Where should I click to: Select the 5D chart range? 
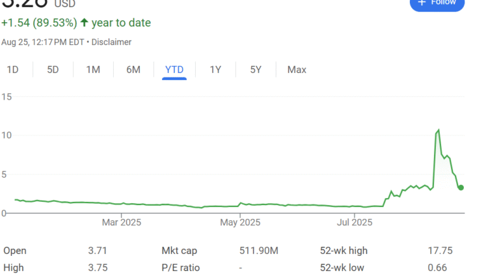(53, 70)
